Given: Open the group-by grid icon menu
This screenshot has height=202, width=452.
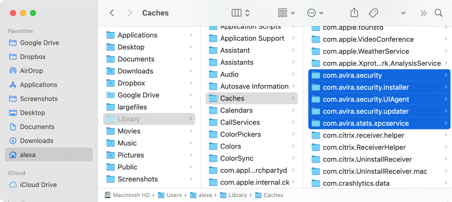Looking at the screenshot, I should pos(286,13).
